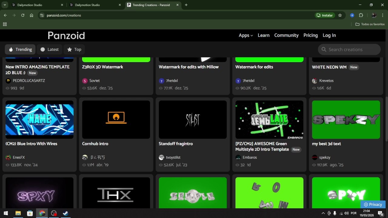Viewport: 388px width, 218px height.
Task: Open the site information icon beside the URL
Action: pos(42,15)
